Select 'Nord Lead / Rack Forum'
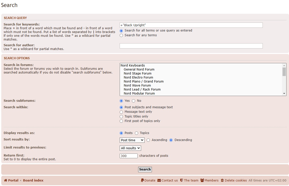The height and width of the screenshot is (186, 289). tap(201, 89)
